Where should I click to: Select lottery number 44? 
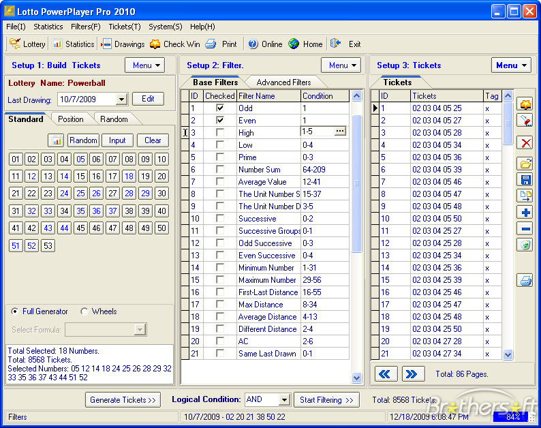(64, 228)
